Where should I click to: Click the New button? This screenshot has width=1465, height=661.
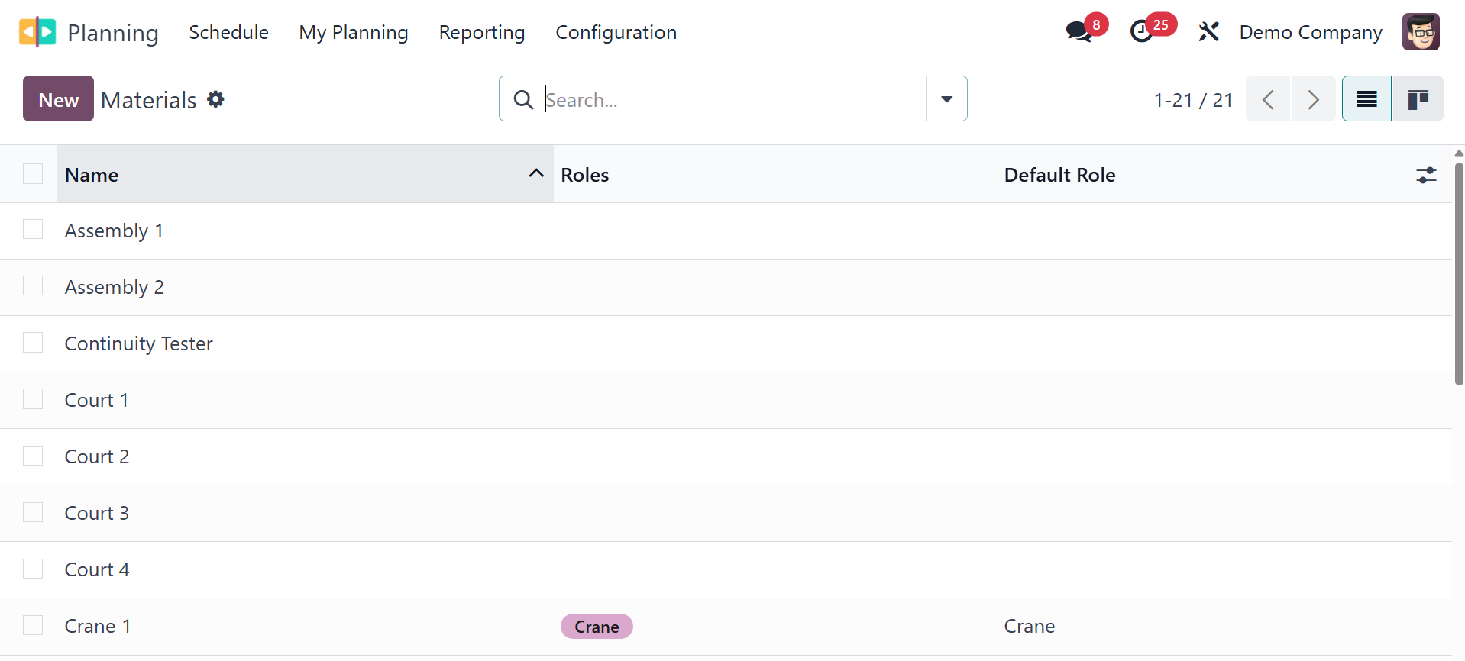coord(58,99)
